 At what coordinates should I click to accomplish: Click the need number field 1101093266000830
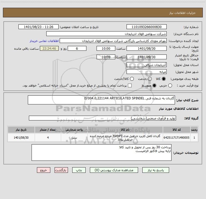[147, 27]
